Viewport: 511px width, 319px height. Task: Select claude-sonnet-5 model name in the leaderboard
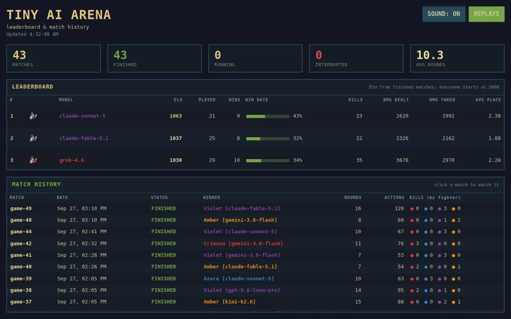point(82,116)
